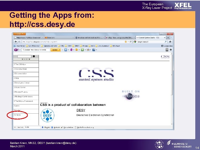Viewport: 200px width, 150px height.
Task: Open Developers Corner in the sidebar
Action: (22, 83)
